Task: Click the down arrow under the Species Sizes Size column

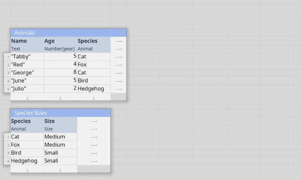Action: pos(60,169)
